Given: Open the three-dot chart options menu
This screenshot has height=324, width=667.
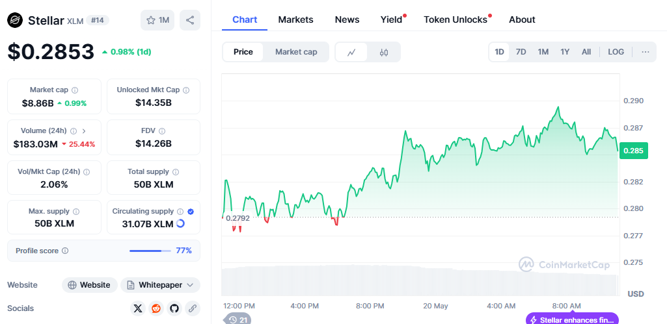Looking at the screenshot, I should [646, 52].
